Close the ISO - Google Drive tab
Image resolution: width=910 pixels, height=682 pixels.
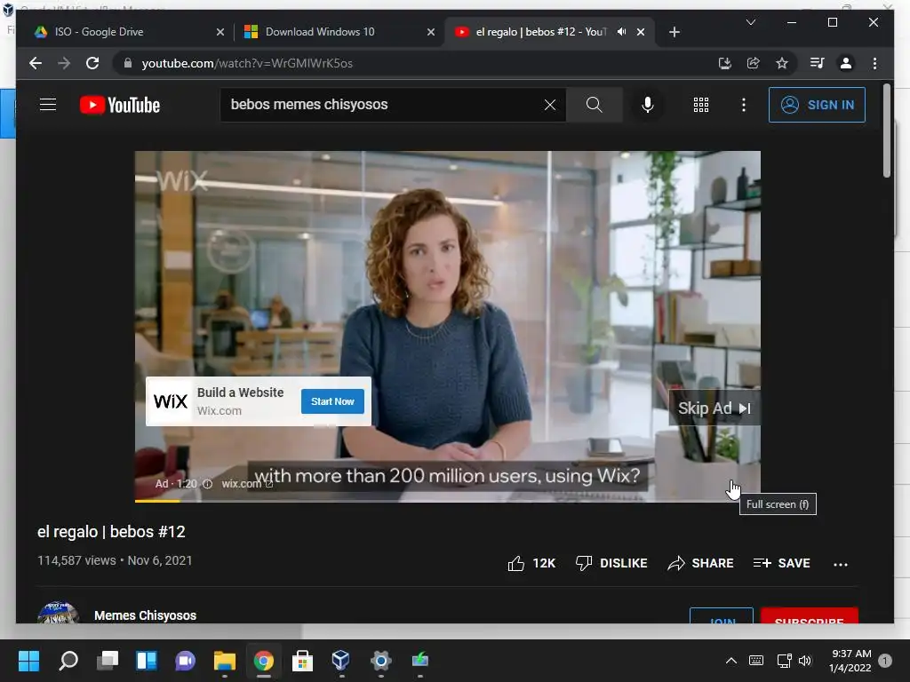[220, 32]
